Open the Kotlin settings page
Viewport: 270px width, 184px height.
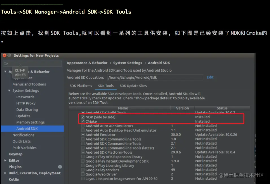(x=14, y=179)
